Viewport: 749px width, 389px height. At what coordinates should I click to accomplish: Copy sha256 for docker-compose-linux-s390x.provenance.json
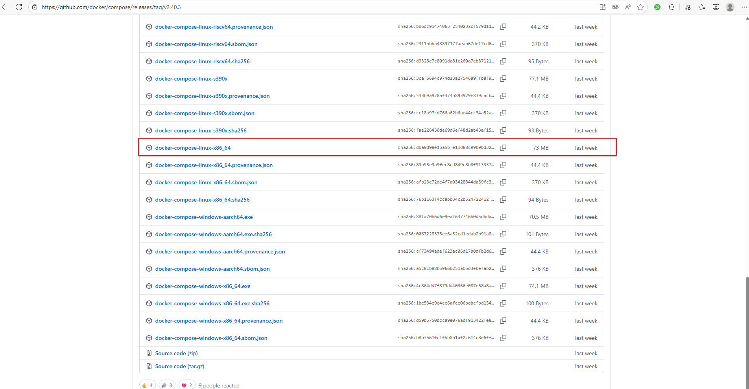503,96
